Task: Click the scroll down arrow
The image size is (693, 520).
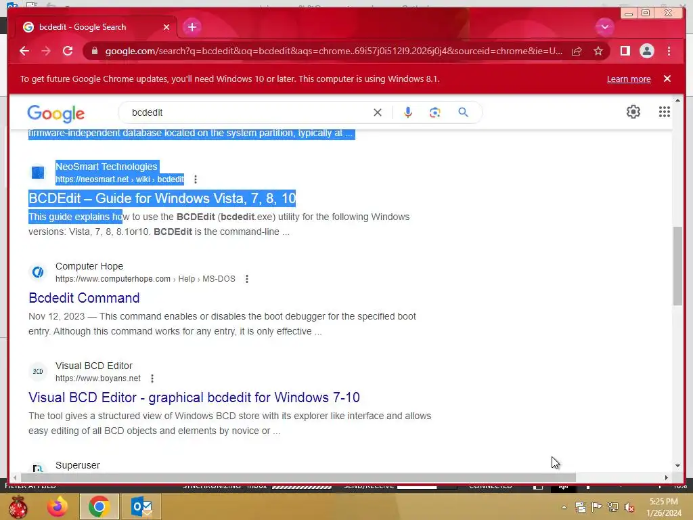Action: (677, 466)
